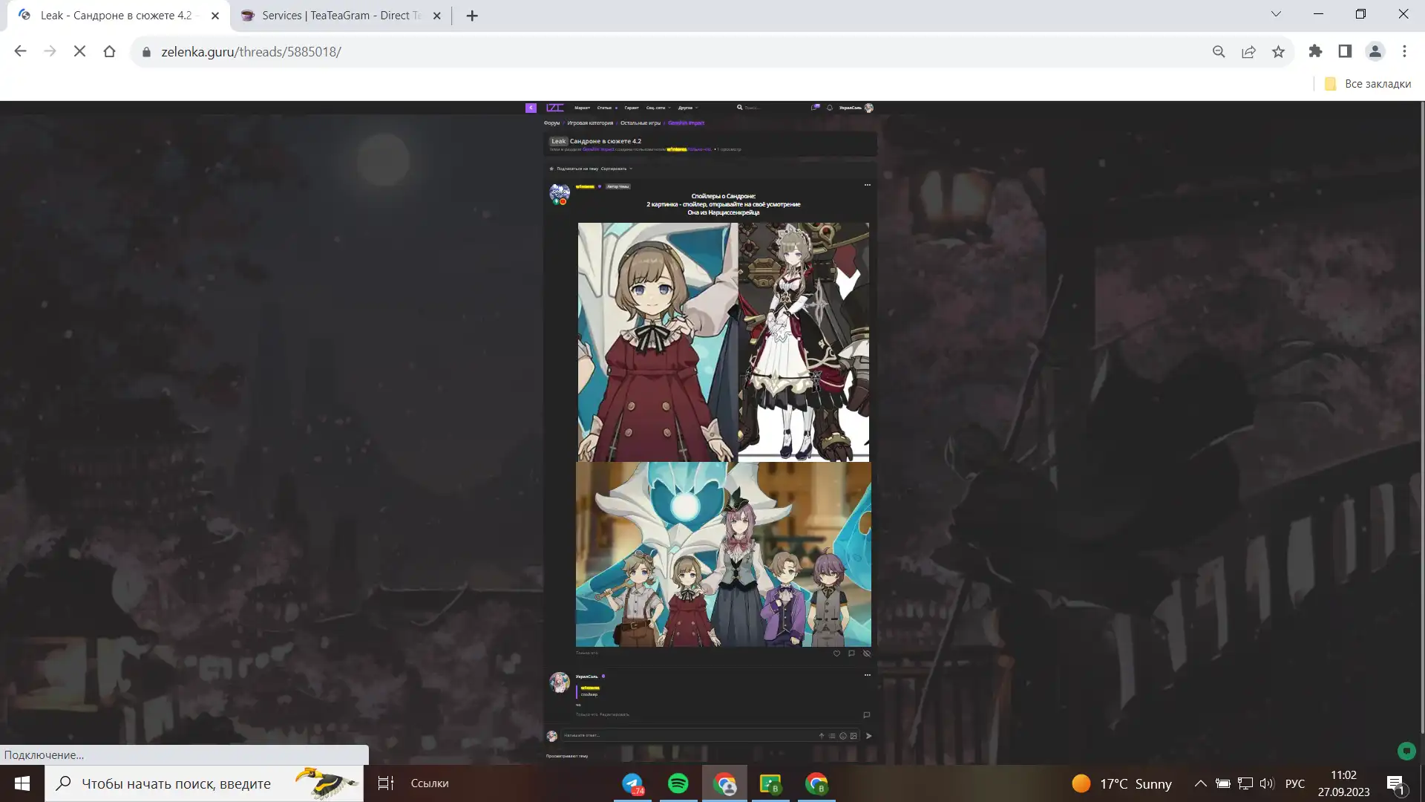Image resolution: width=1425 pixels, height=802 pixels.
Task: Click the purple back arrow button on forum header
Action: (x=531, y=108)
